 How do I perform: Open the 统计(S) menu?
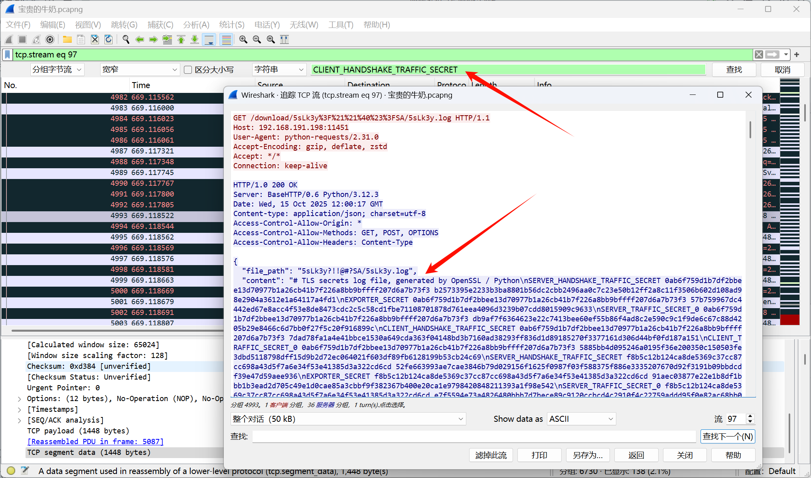tap(231, 25)
